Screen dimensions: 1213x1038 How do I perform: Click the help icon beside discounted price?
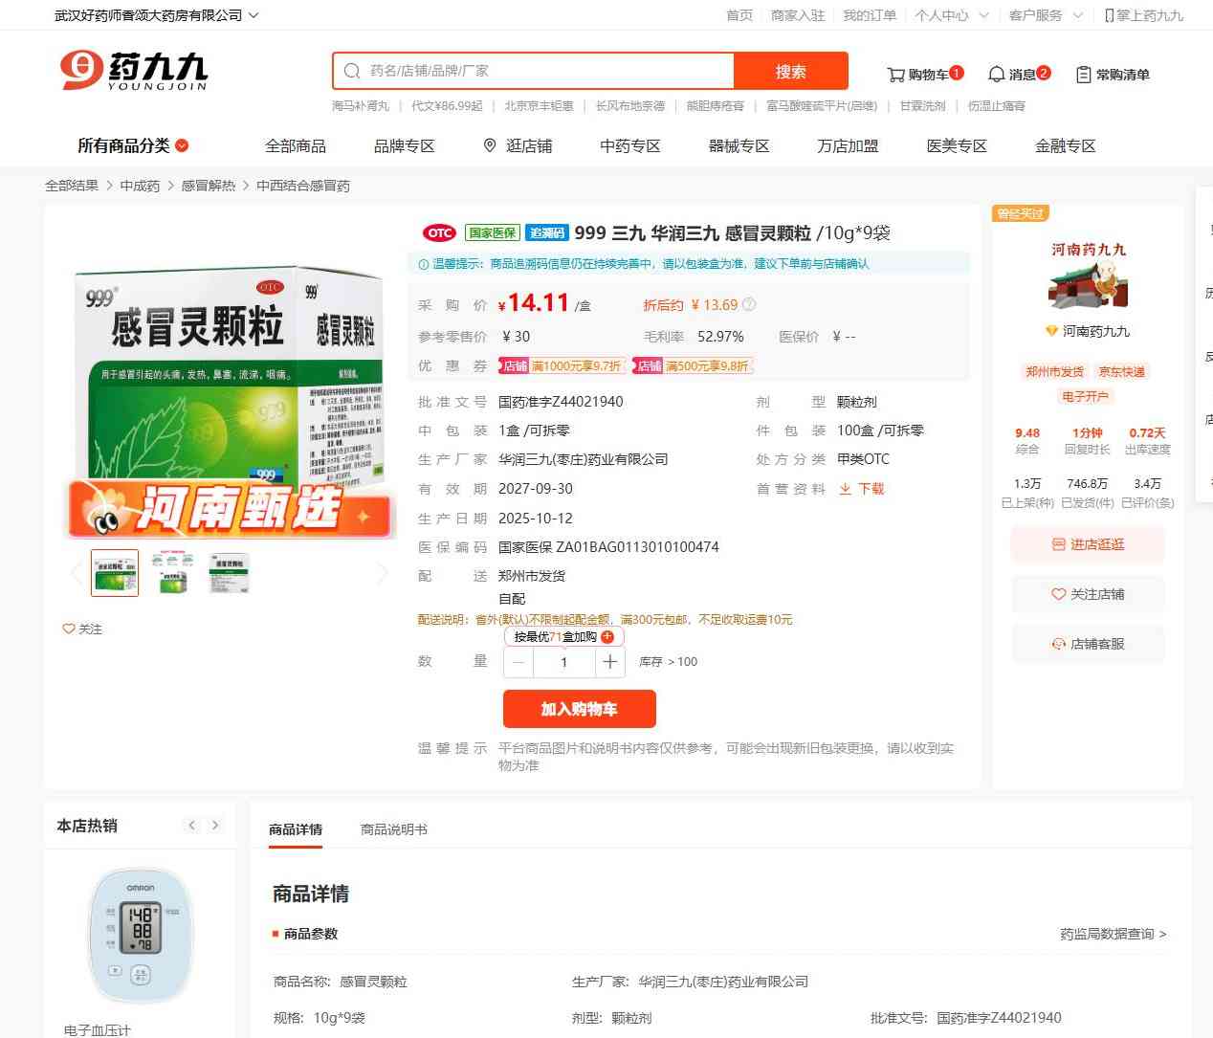click(x=749, y=305)
